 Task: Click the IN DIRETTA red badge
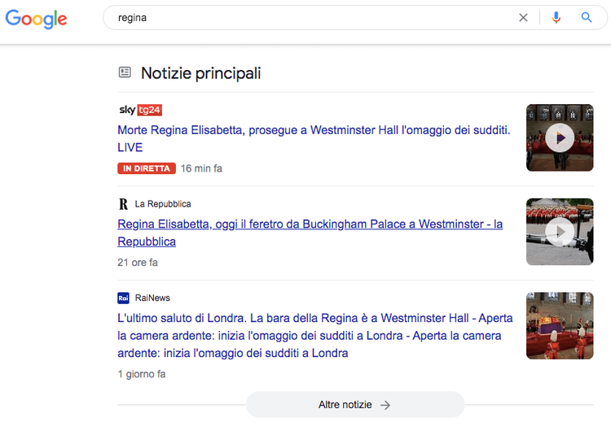[x=147, y=168]
